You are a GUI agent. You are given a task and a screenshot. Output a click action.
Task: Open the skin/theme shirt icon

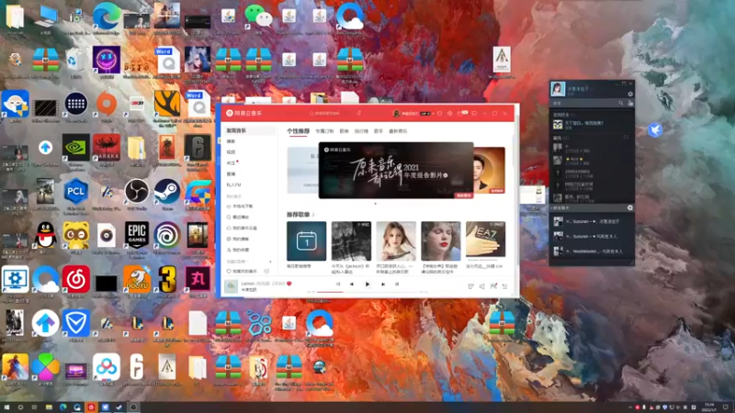[x=439, y=113]
